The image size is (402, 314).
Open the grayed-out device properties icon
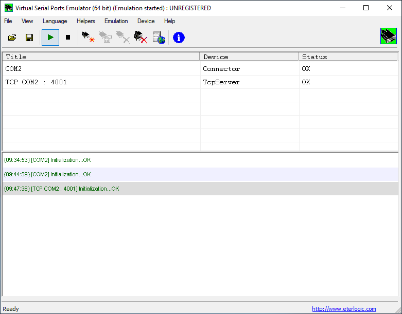coord(106,38)
